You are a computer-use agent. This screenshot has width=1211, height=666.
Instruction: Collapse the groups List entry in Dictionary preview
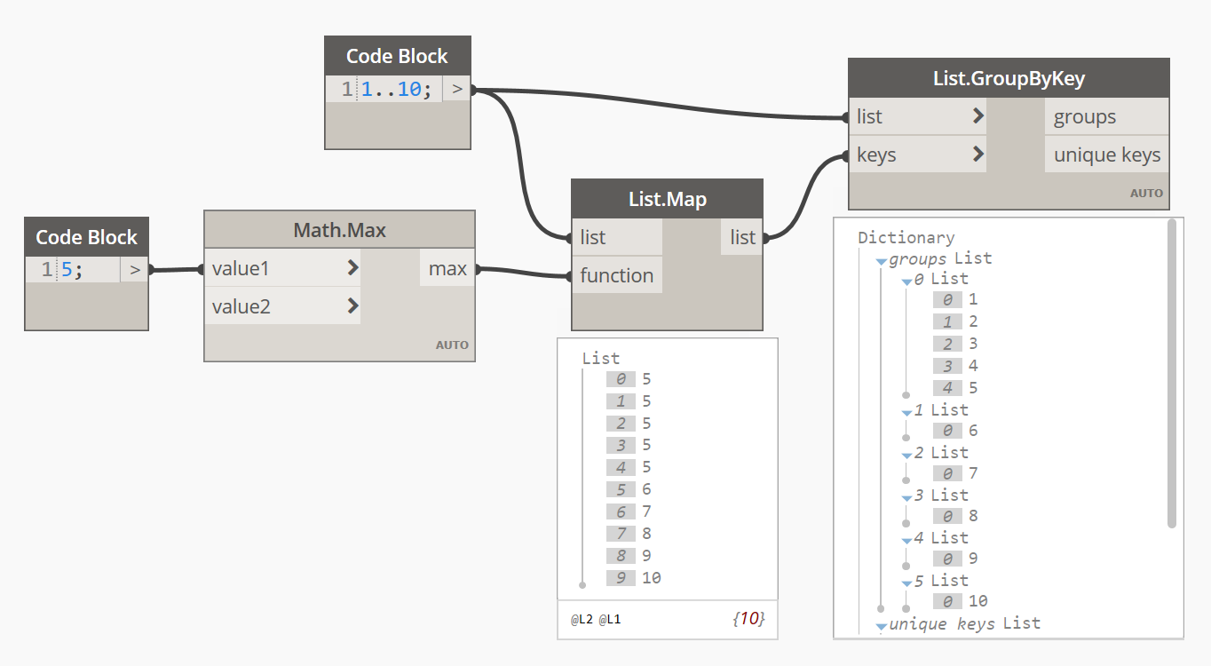[881, 261]
